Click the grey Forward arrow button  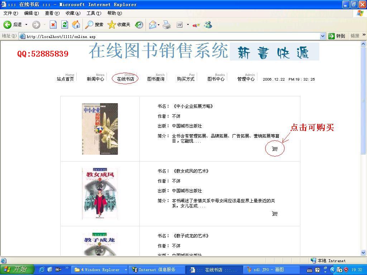point(36,25)
